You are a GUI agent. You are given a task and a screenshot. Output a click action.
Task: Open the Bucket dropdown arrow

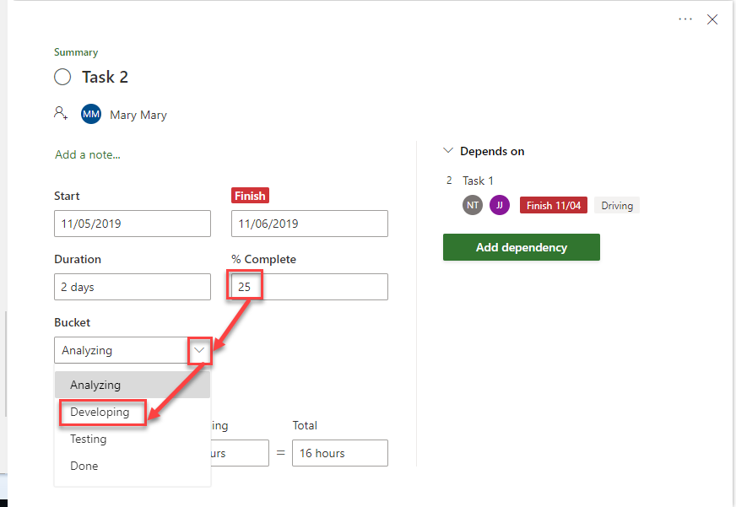click(199, 350)
